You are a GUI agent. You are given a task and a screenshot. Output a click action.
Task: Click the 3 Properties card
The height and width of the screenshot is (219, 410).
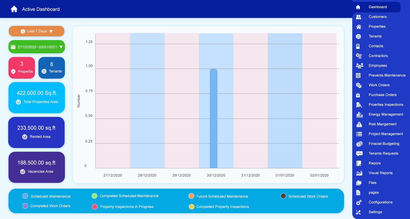22,68
